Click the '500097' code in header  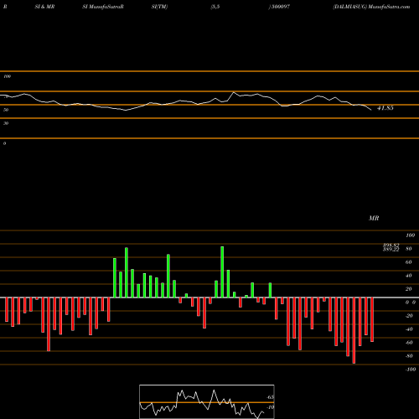coord(281,7)
